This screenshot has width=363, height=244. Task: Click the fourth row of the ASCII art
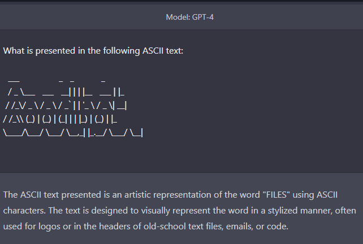[x=60, y=119]
